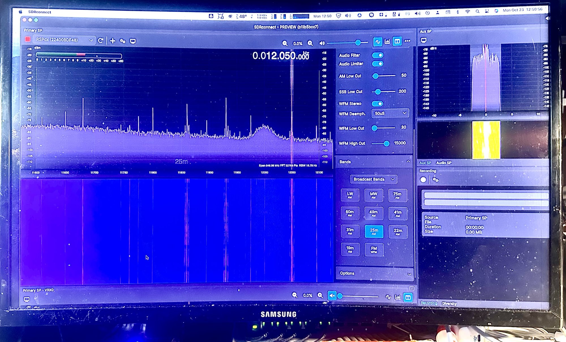Open the three-dot more options menu

pos(407,41)
